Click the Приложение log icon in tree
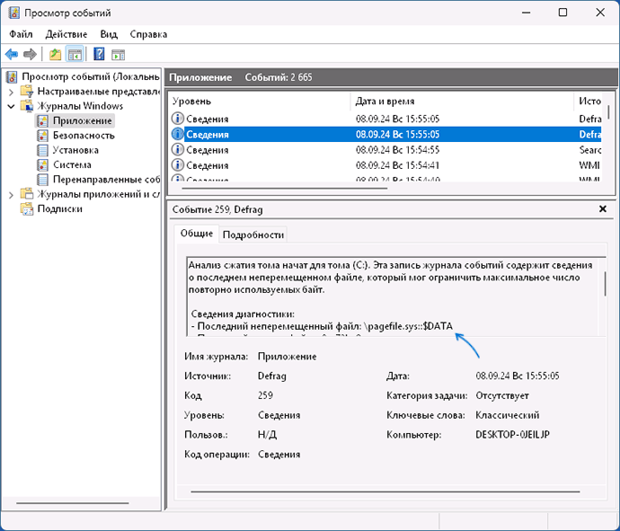The width and height of the screenshot is (620, 531). click(42, 120)
